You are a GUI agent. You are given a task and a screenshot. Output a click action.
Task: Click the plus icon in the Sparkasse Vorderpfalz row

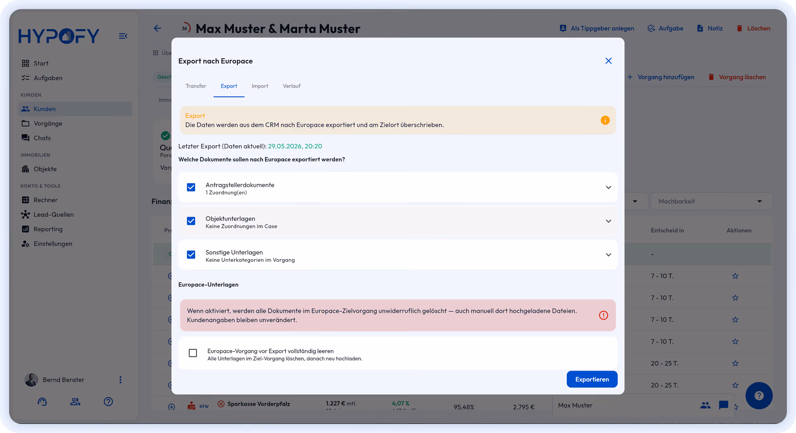click(171, 407)
